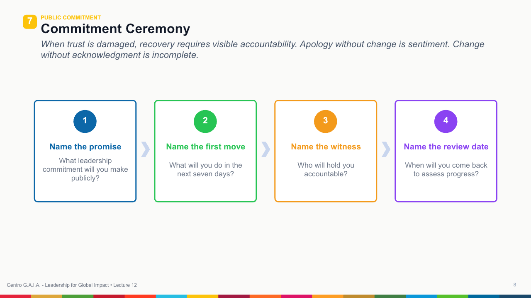This screenshot has width=531, height=298.
Task: Select the orange circle numbered 3
Action: pyautogui.click(x=326, y=121)
